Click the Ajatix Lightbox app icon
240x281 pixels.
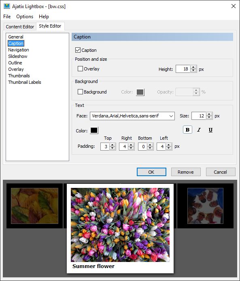pyautogui.click(x=7, y=6)
